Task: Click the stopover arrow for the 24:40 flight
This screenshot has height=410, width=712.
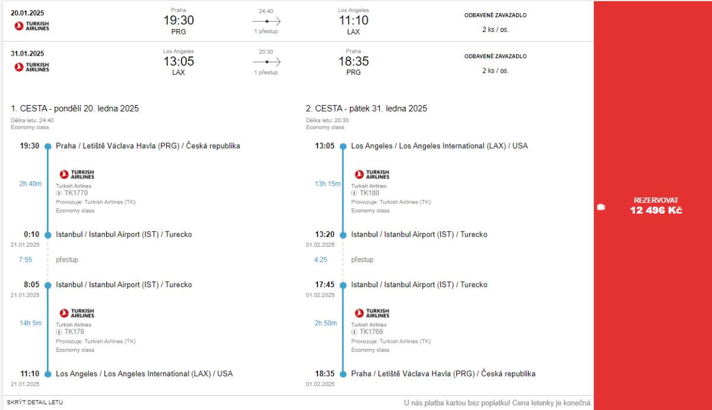Action: coord(266,21)
